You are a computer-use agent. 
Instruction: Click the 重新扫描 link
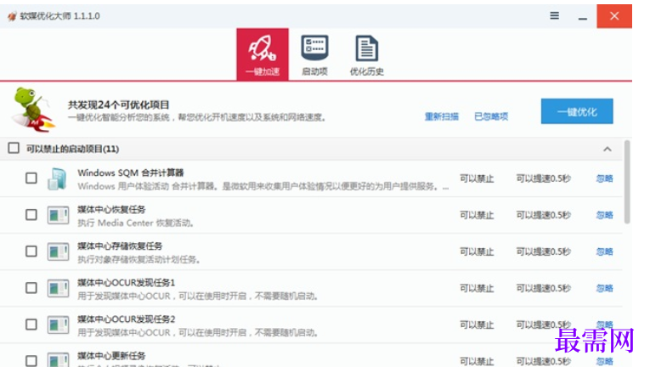[442, 116]
